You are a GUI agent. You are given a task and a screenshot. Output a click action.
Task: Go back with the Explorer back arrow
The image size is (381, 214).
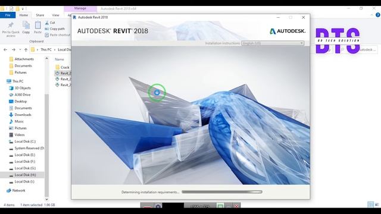click(x=5, y=49)
